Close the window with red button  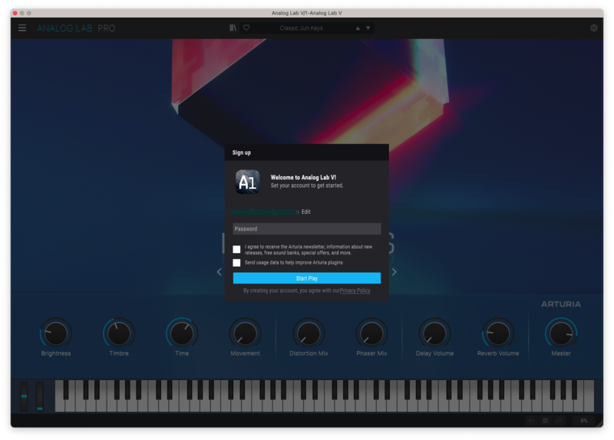(x=15, y=13)
